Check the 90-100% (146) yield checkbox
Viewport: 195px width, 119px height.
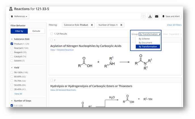(12, 72)
